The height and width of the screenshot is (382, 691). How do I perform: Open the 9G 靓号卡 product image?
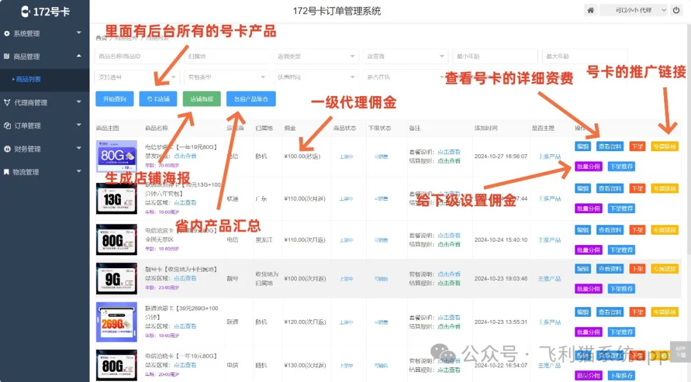pyautogui.click(x=117, y=278)
